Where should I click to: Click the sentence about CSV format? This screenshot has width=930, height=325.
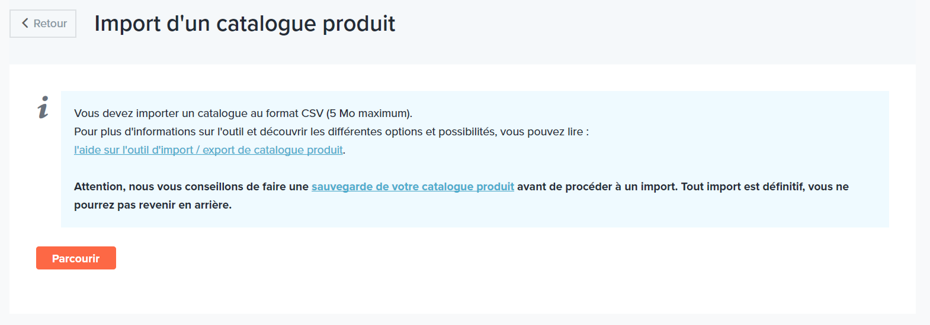click(x=243, y=113)
